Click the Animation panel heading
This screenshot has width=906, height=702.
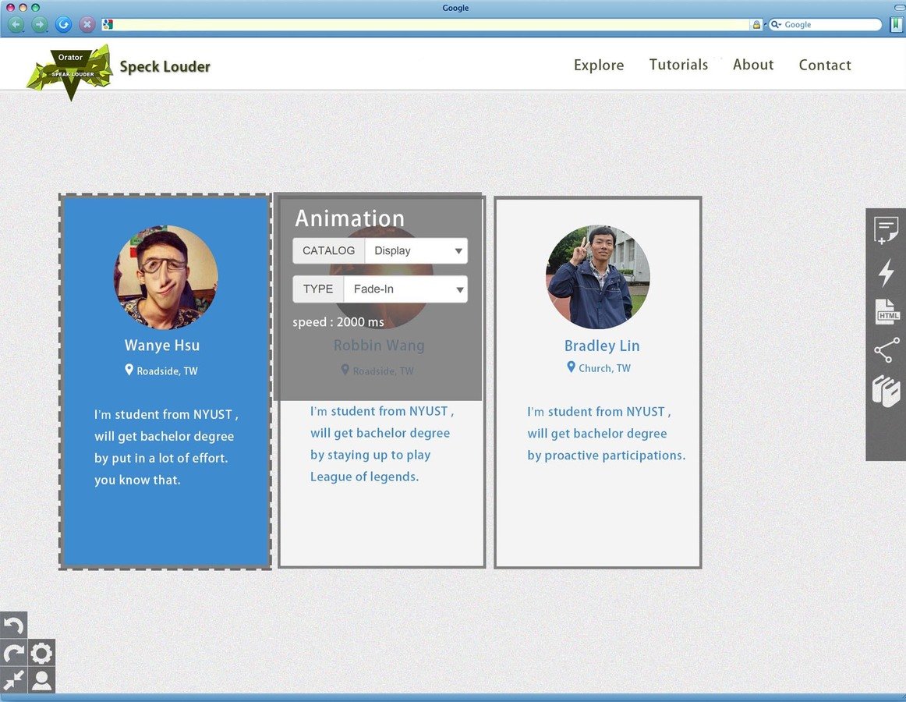[x=349, y=218]
